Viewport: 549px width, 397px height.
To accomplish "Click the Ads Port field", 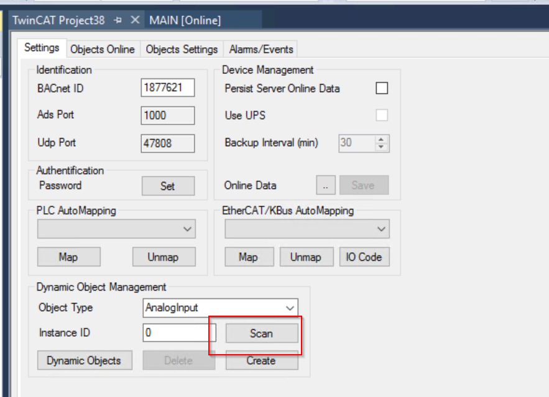I will (x=168, y=116).
